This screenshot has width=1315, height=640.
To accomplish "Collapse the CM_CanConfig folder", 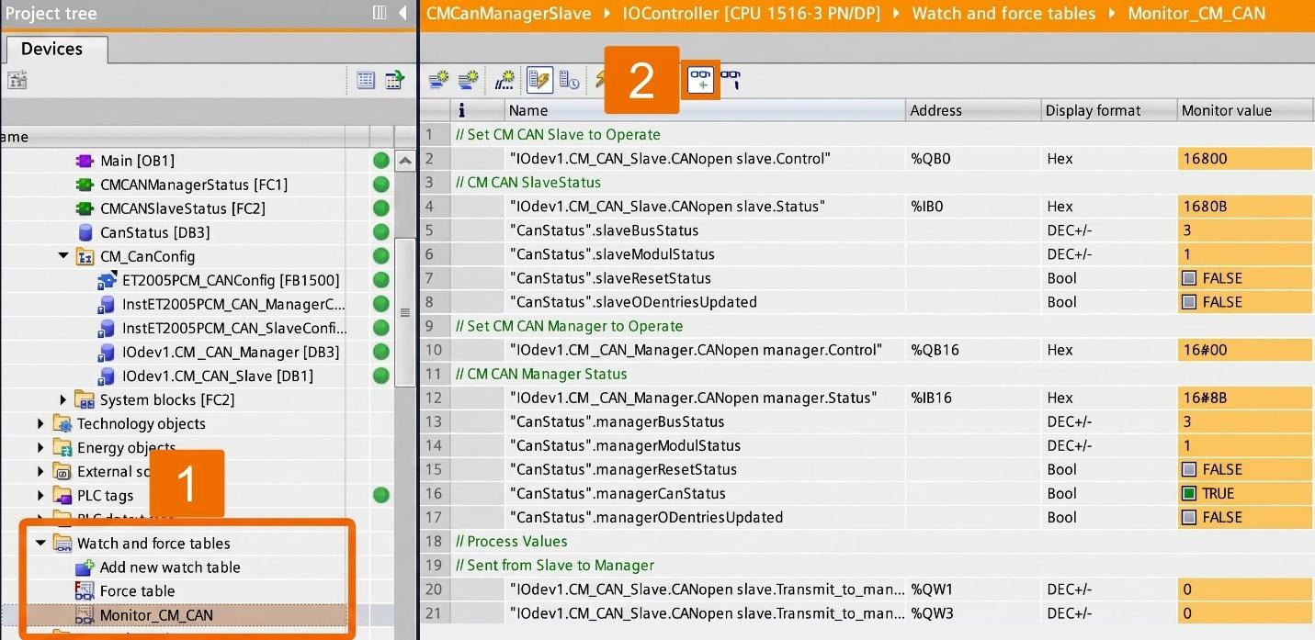I will point(63,256).
